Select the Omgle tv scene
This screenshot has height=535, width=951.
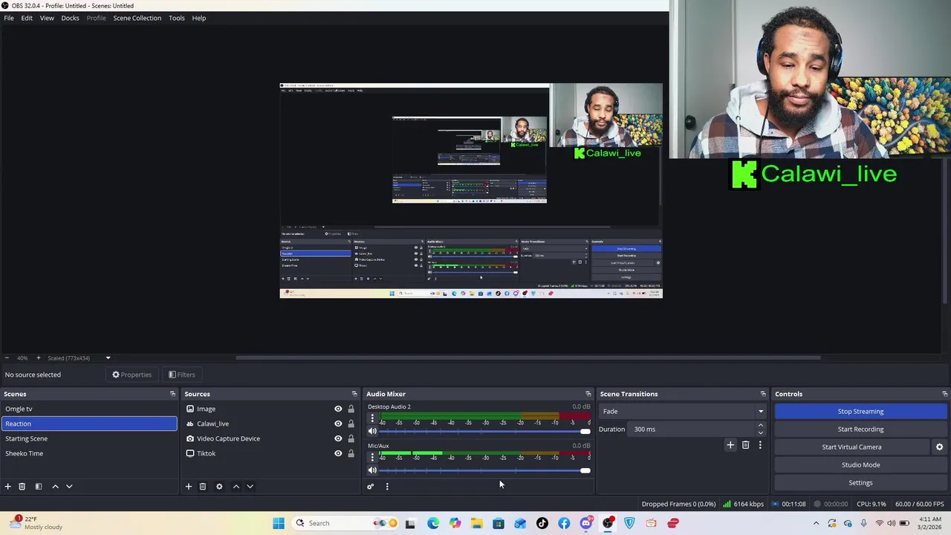click(x=89, y=409)
